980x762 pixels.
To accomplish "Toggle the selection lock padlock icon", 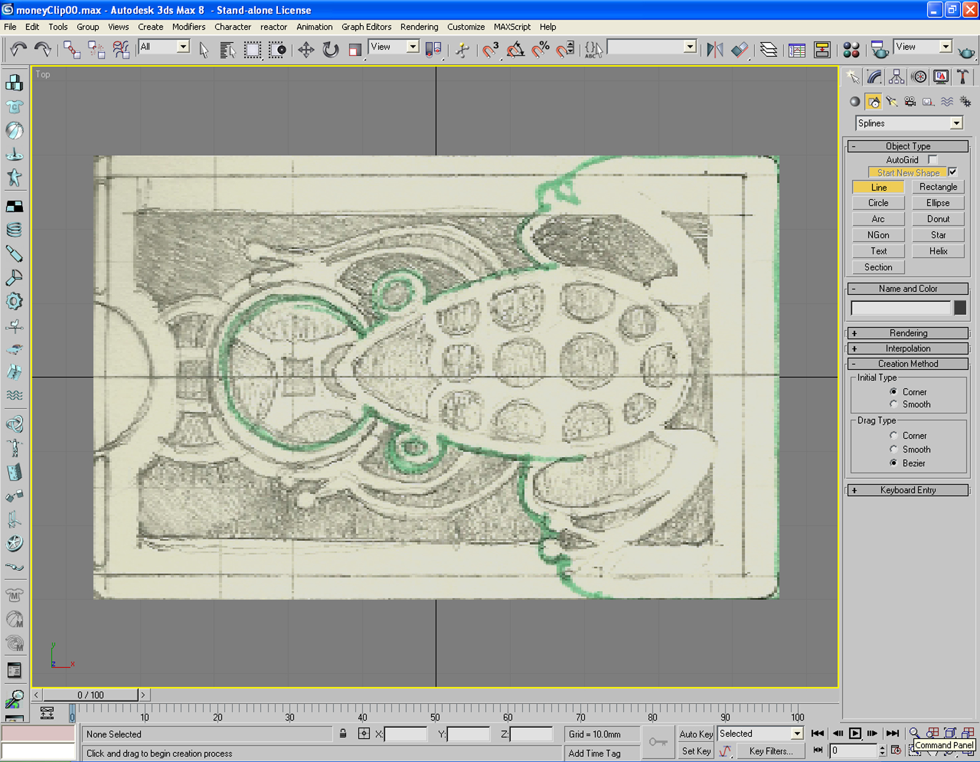I will tap(343, 734).
